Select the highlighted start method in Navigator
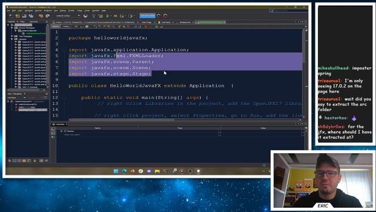 point(33,110)
